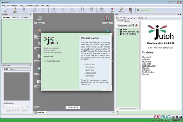
Task: Close the Organizer panel
Action: (x=31, y=14)
